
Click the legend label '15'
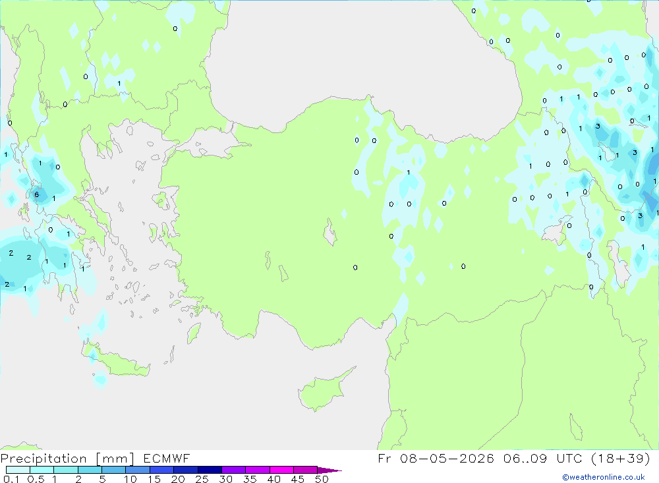click(154, 479)
